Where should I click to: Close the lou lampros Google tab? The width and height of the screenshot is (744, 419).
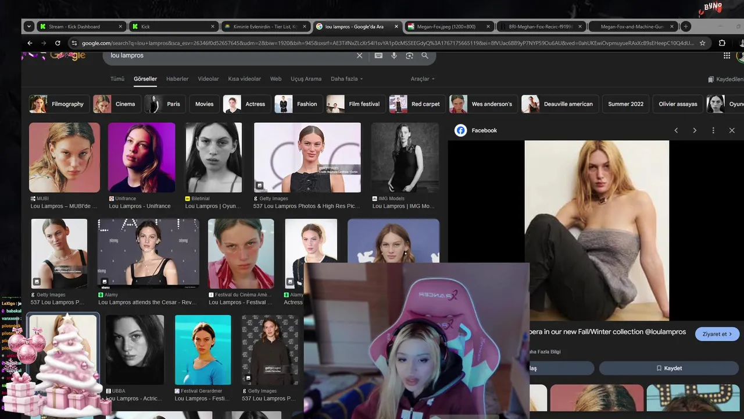coord(396,26)
